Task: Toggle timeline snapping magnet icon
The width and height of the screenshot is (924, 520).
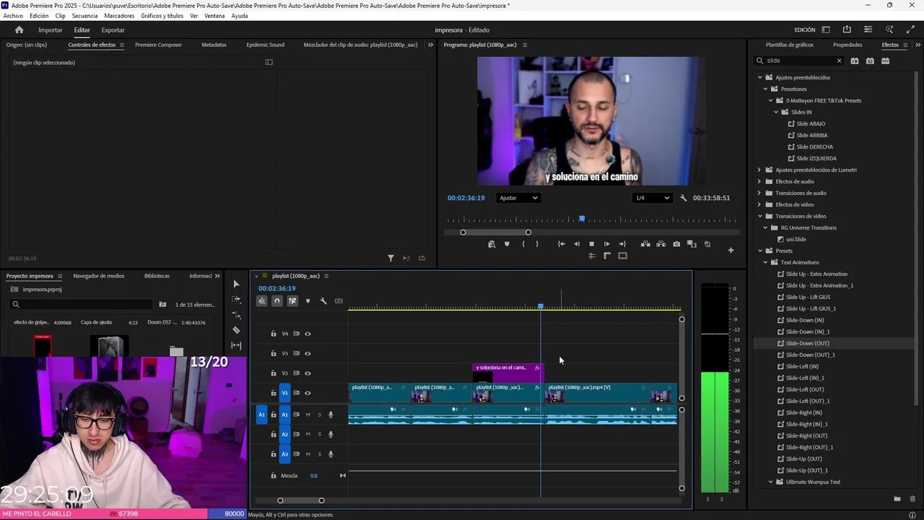Action: tap(277, 300)
